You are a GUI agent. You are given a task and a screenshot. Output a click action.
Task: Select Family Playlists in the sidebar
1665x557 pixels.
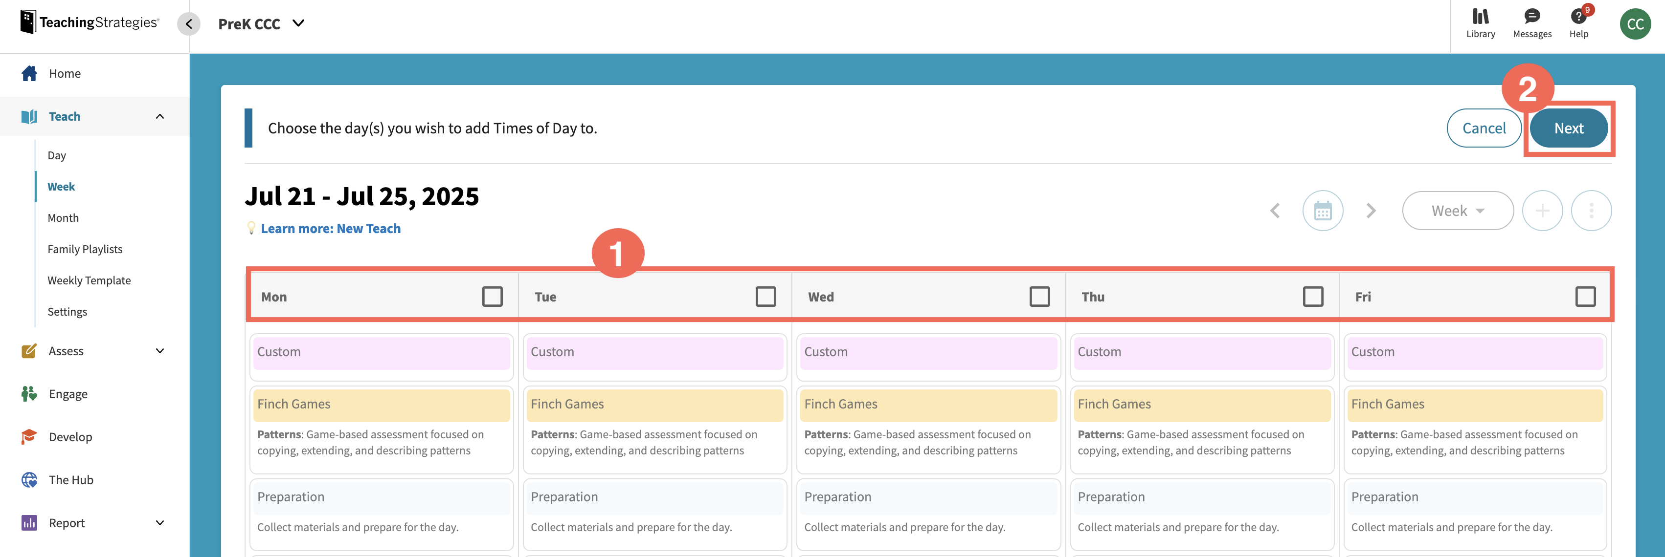(x=85, y=249)
